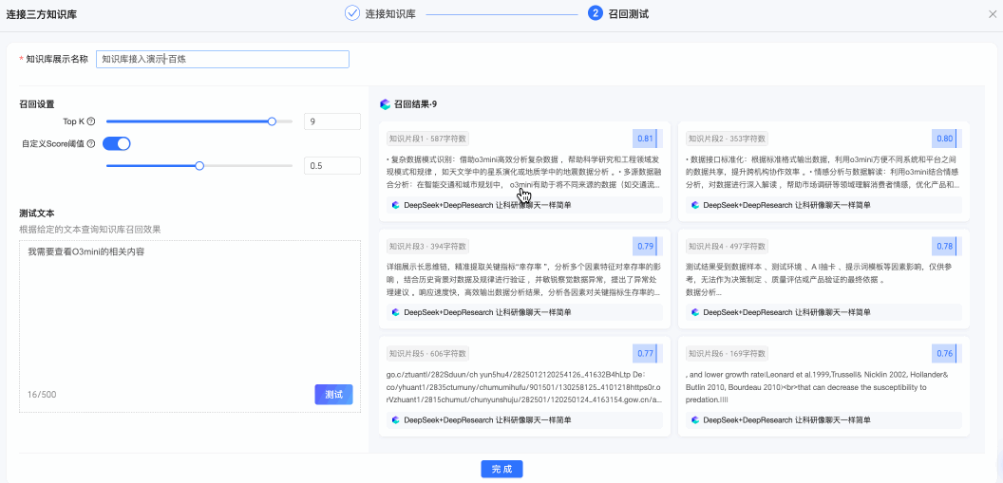Click the 连接三方知识库 dialog title

pyautogui.click(x=42, y=13)
